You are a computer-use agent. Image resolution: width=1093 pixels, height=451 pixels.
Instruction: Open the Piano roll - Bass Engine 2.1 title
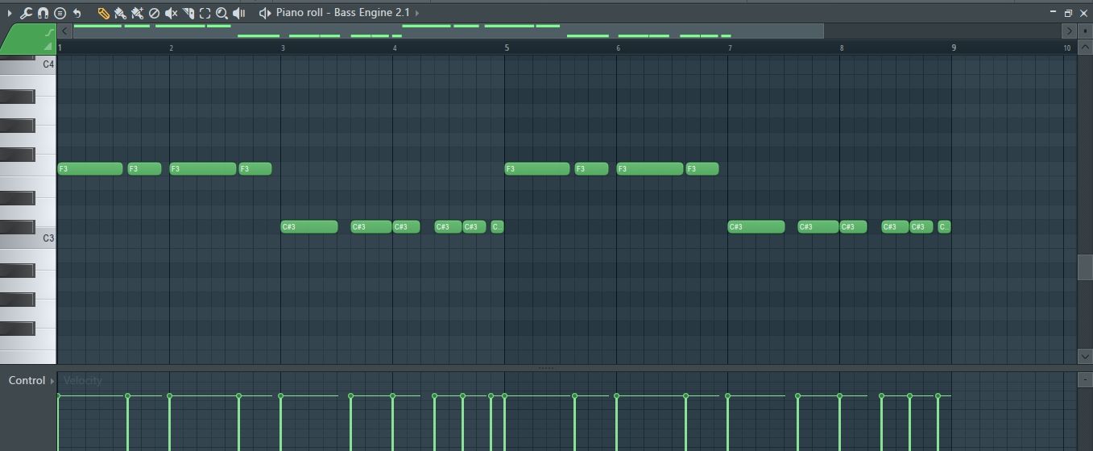(343, 13)
